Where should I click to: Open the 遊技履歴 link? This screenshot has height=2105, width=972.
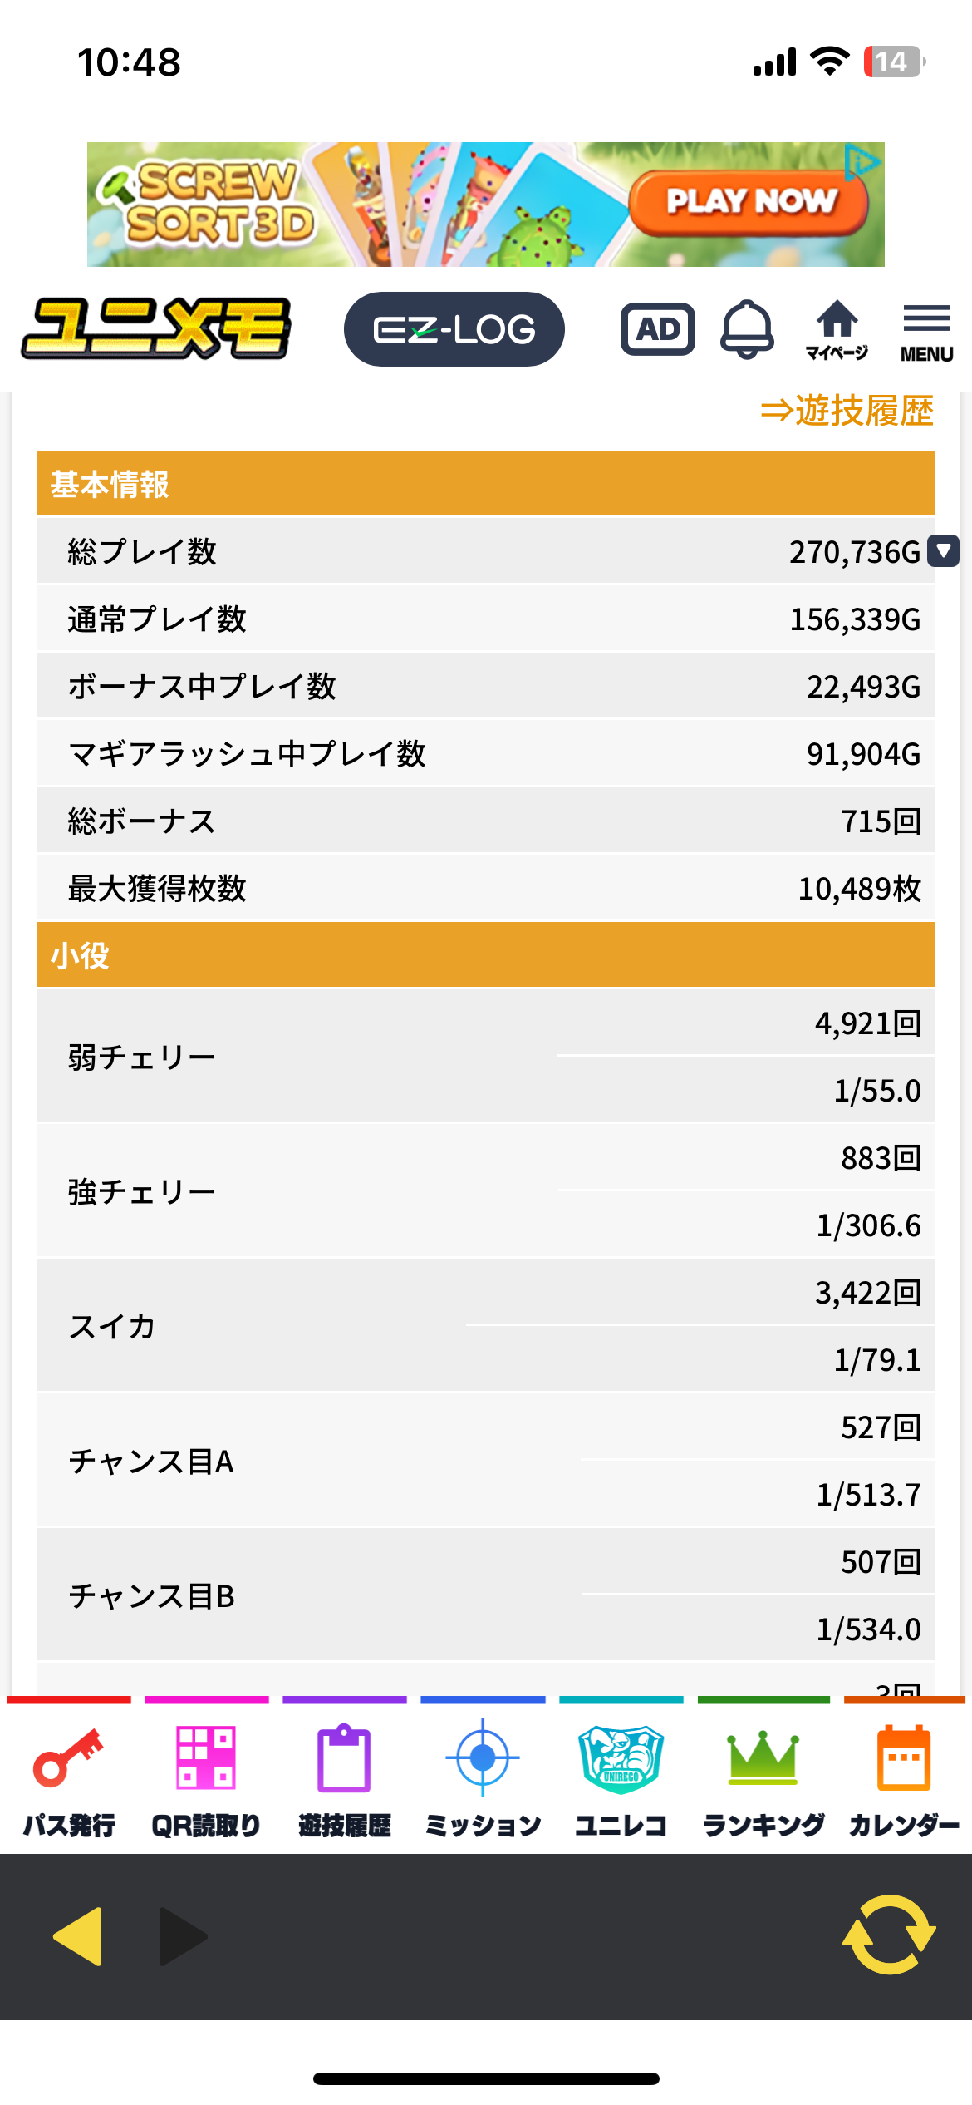click(847, 411)
